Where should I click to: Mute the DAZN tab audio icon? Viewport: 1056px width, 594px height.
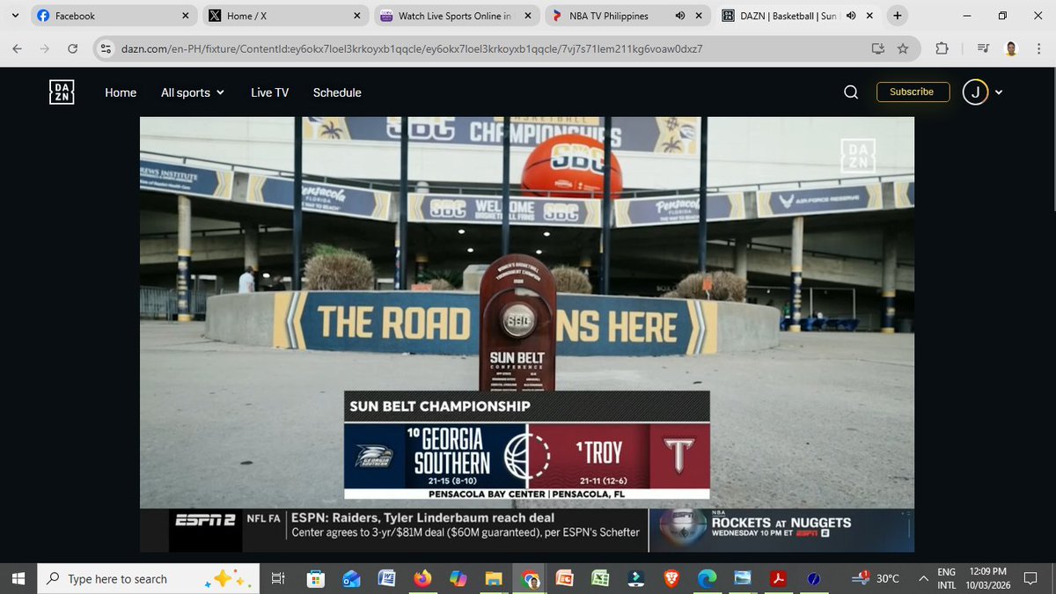tap(851, 16)
